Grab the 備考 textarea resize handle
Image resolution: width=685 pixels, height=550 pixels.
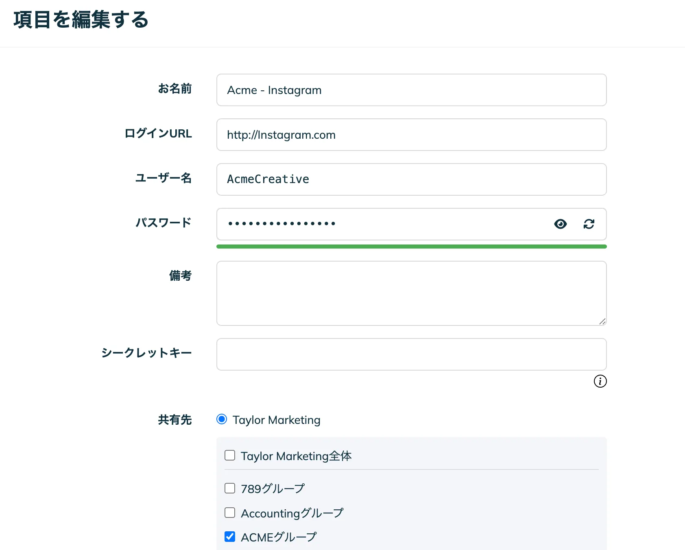coord(602,321)
